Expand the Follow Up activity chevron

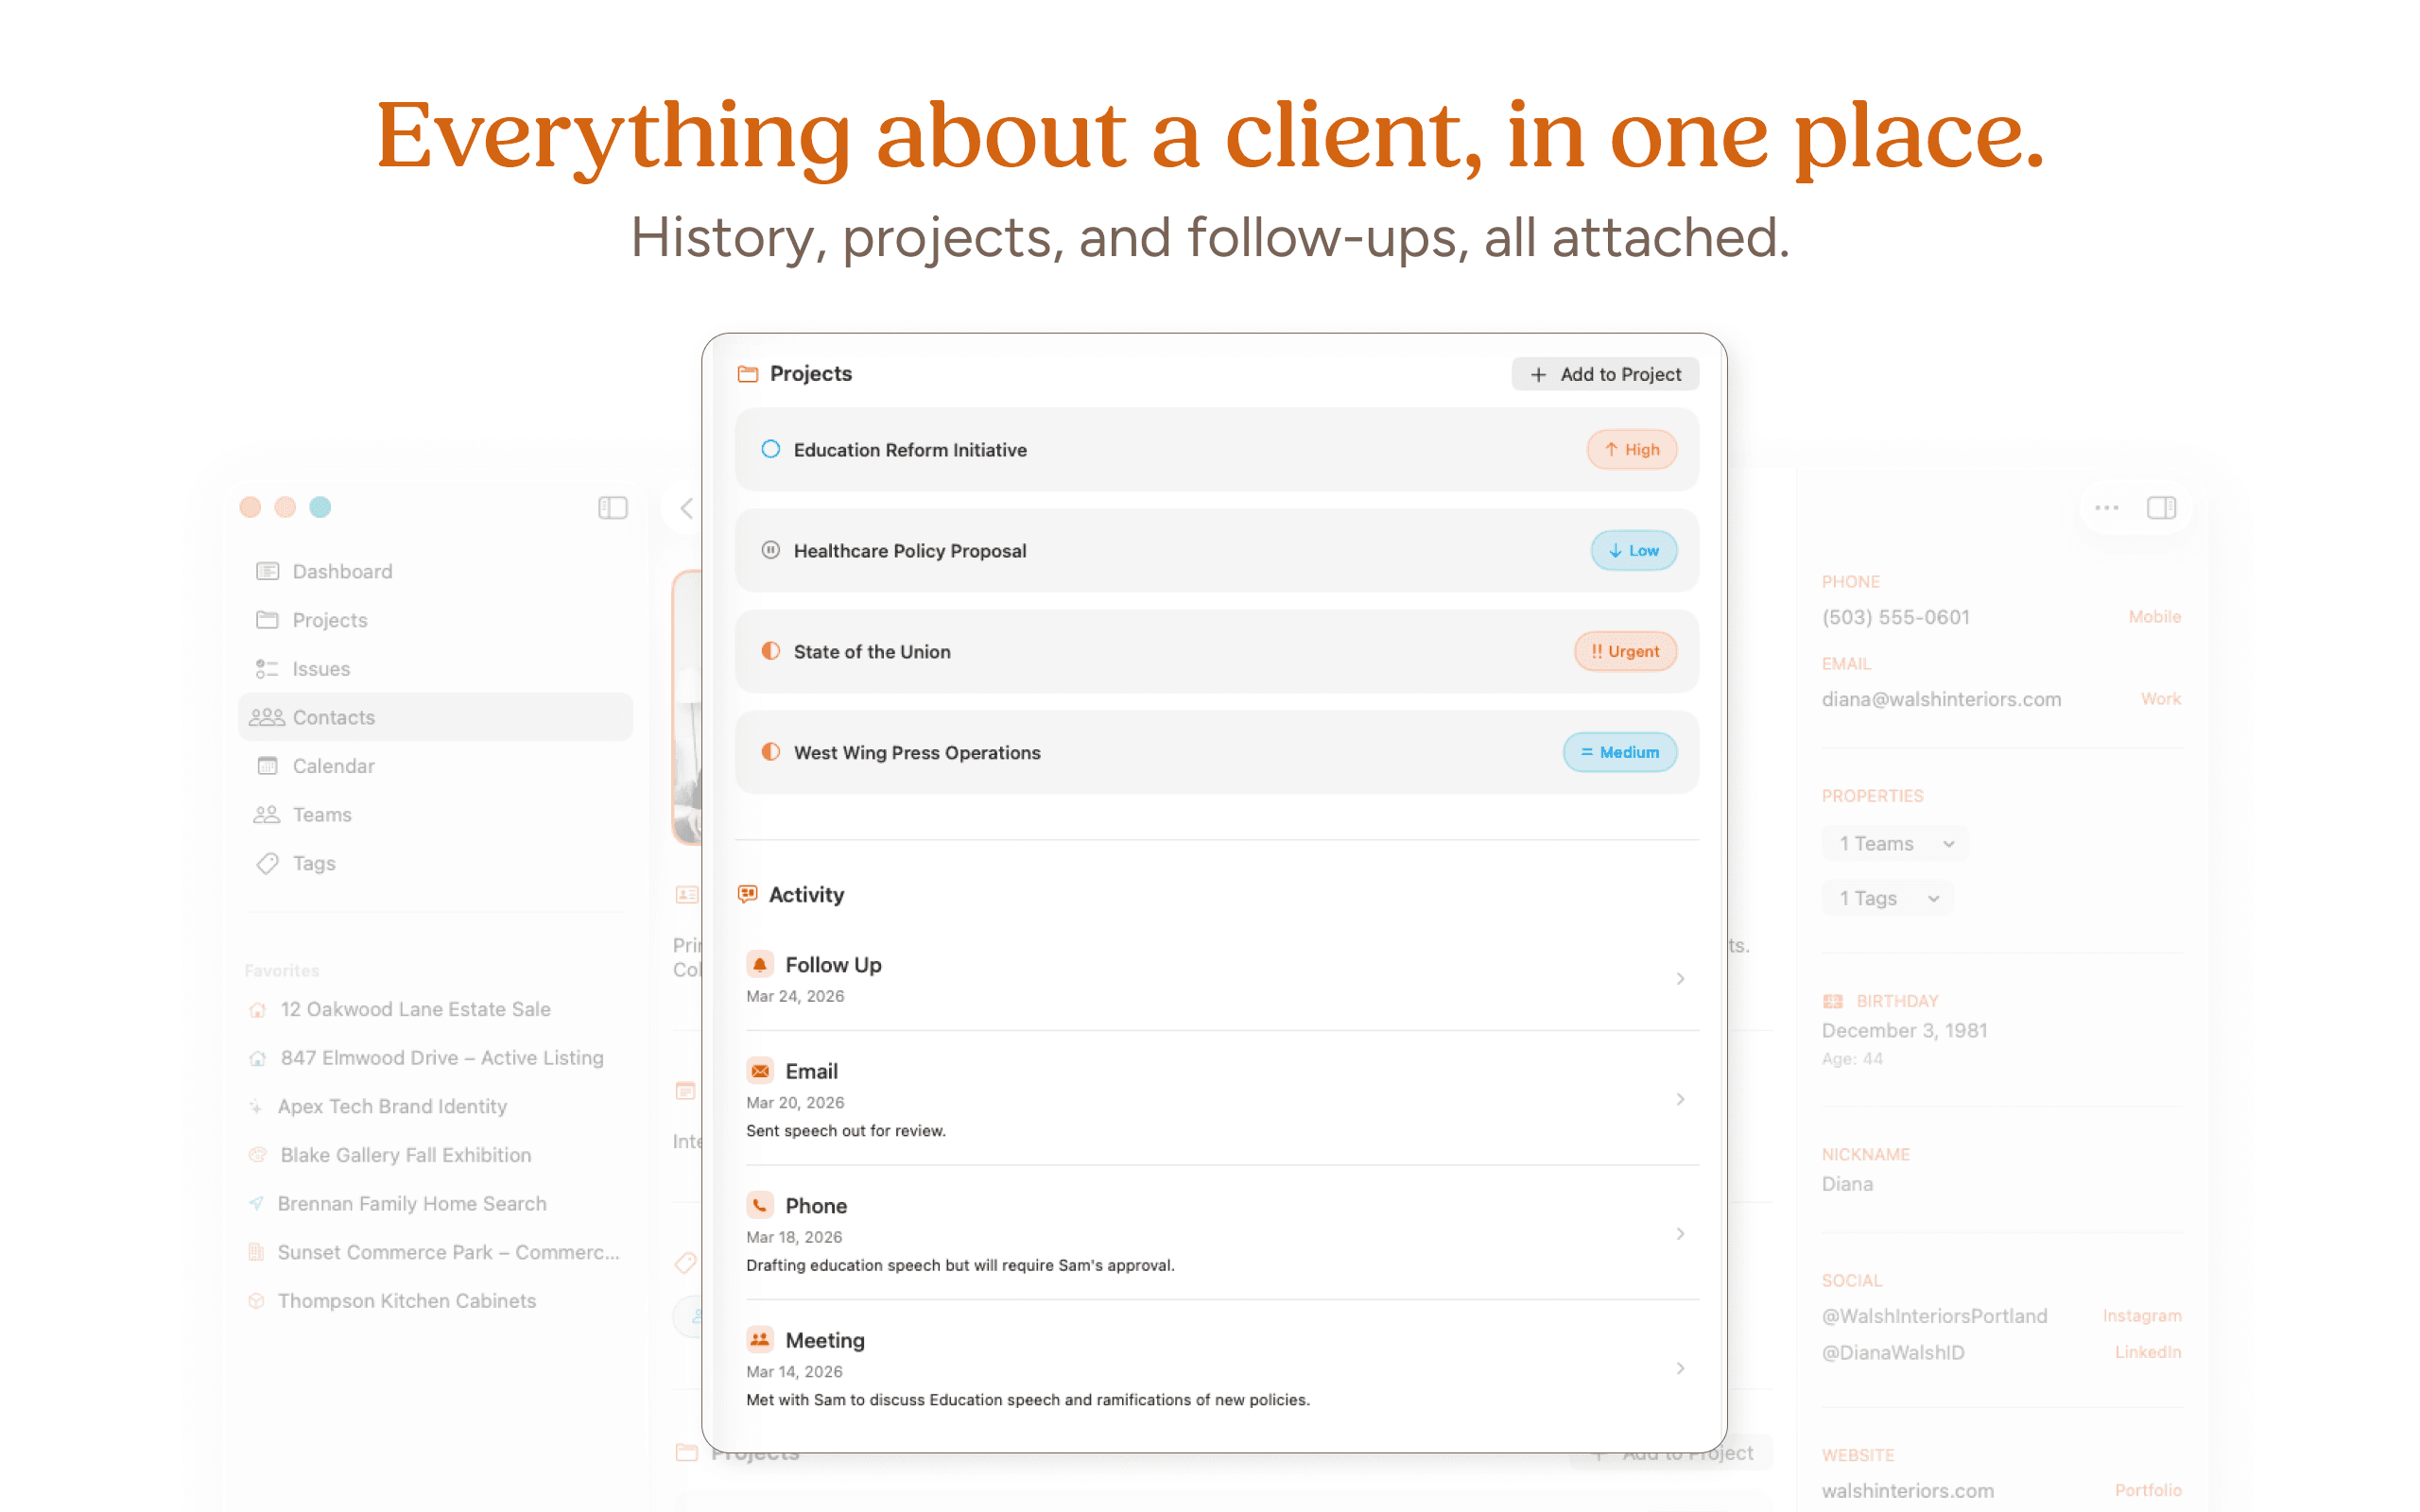point(1680,979)
